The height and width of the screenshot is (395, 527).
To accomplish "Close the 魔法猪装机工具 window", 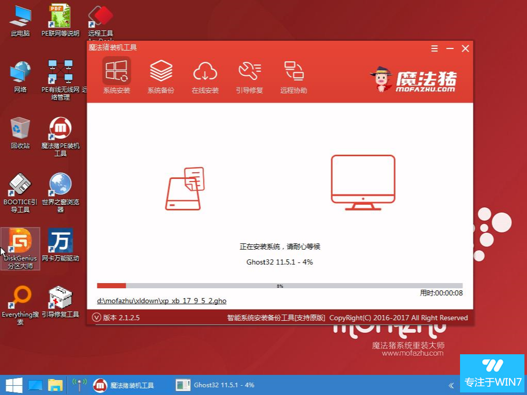I will [465, 49].
